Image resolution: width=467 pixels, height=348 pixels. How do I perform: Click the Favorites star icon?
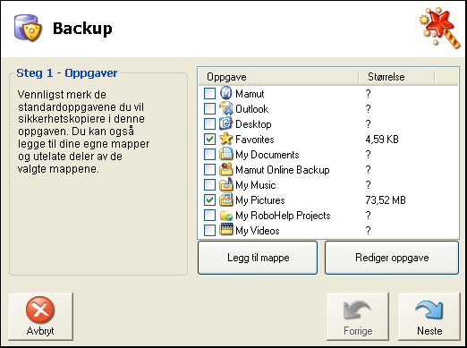click(x=226, y=139)
